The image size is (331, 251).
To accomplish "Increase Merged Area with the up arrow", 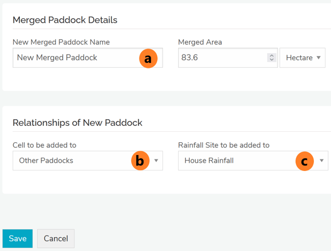I will (x=271, y=56).
